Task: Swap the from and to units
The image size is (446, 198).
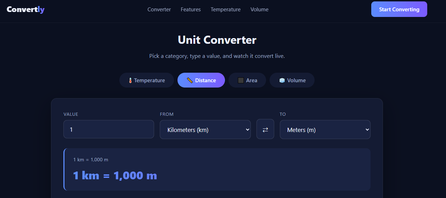Action: (x=265, y=129)
